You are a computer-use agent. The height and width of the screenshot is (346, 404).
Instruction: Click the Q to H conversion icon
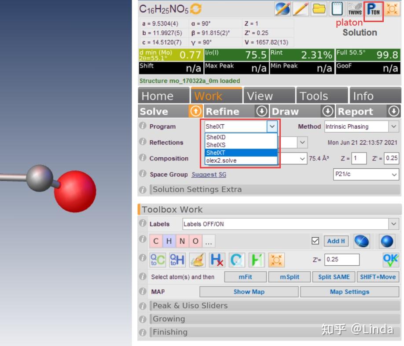[x=177, y=260]
